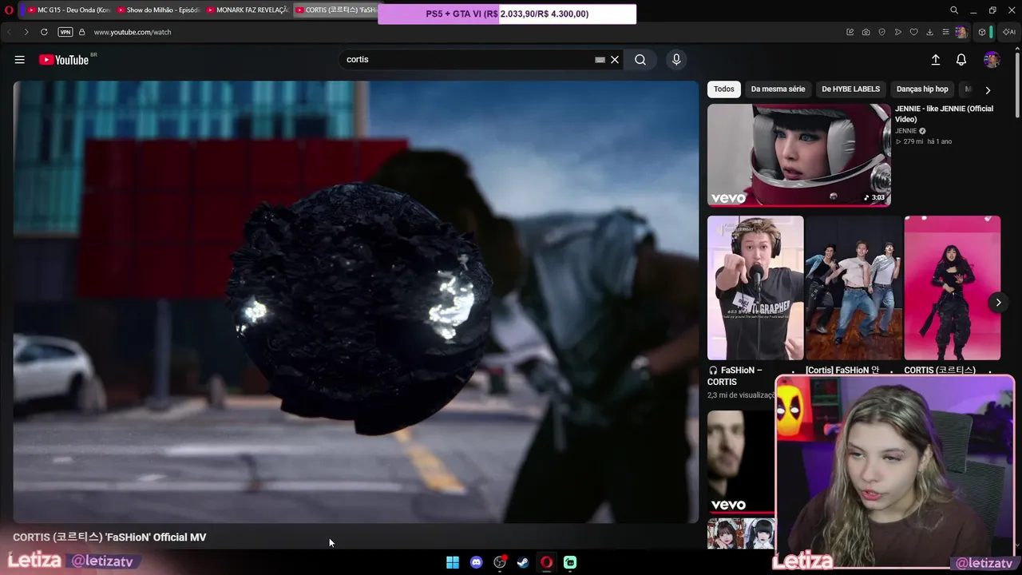This screenshot has height=575, width=1022.
Task: Open the YouTube account avatar menu
Action: 992,60
